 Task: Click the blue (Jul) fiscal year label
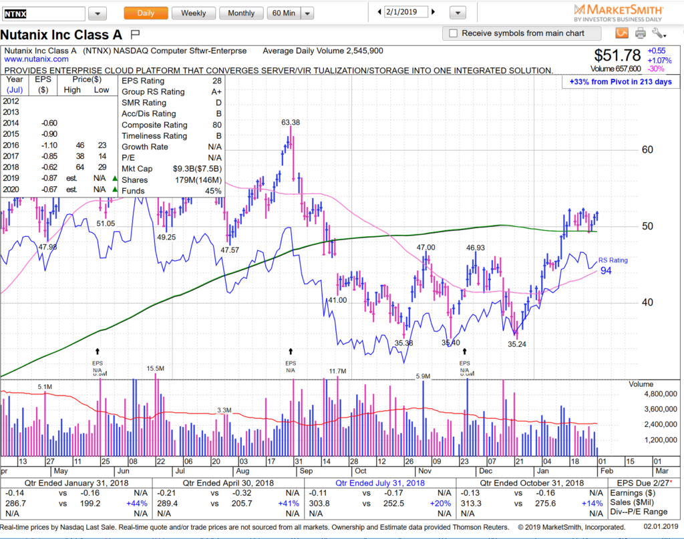pos(15,90)
